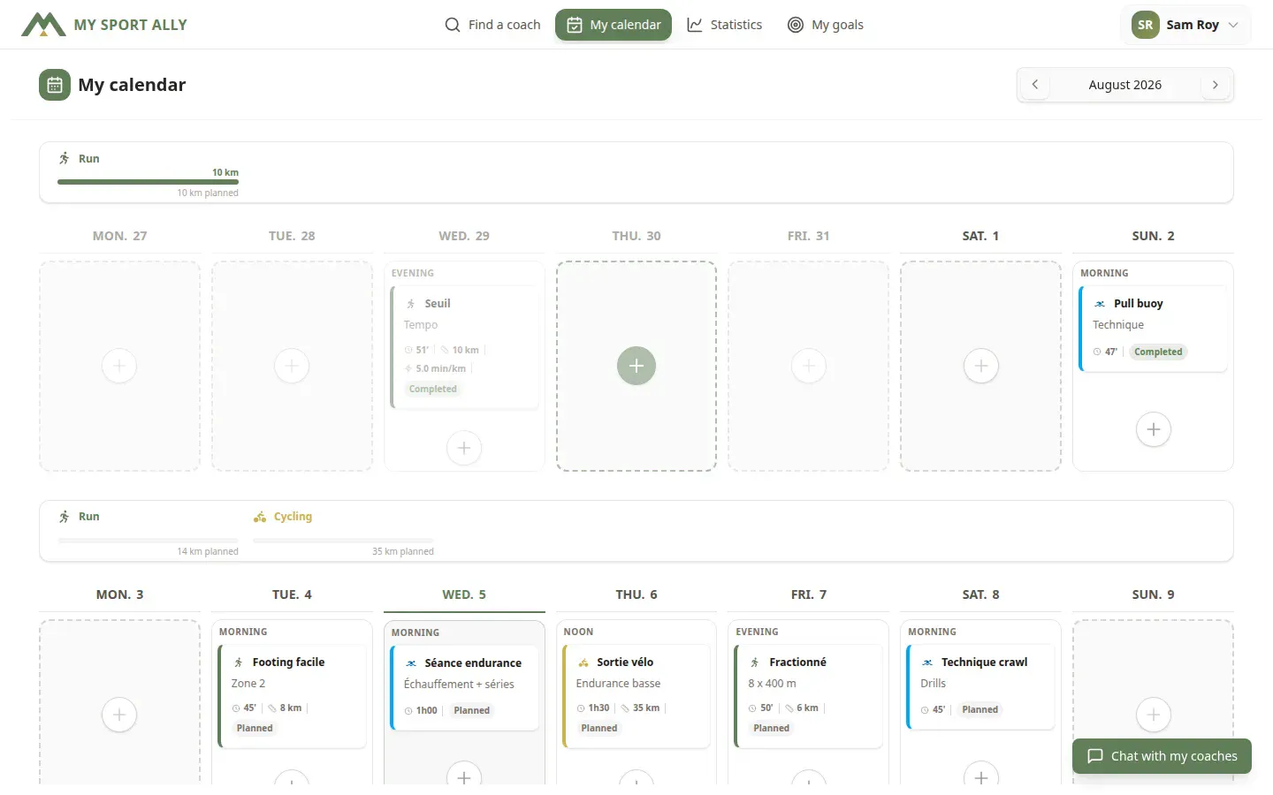
Task: Add a session on Tuesday 28
Action: (292, 366)
